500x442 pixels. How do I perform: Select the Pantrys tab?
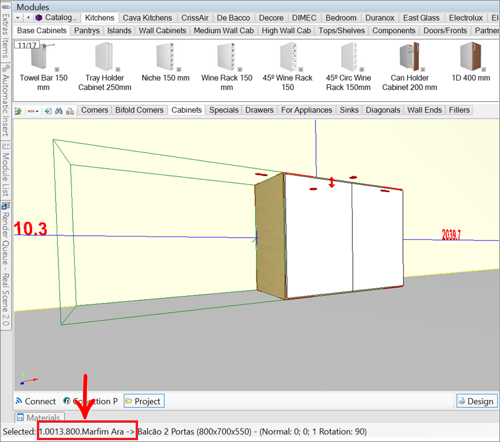point(86,30)
